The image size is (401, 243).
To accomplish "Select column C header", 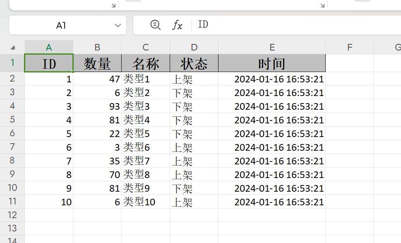I will (x=146, y=47).
